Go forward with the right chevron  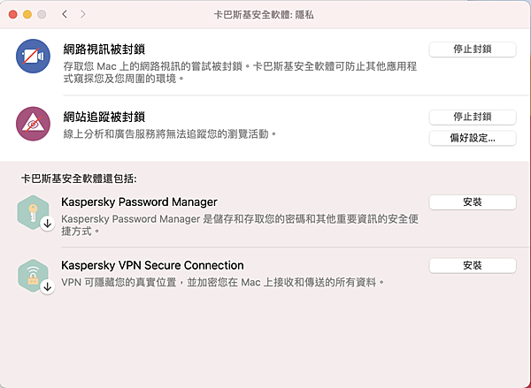(x=83, y=15)
